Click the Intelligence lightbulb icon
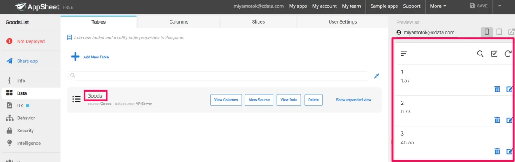Viewport: 515px width, 162px height. point(9,143)
